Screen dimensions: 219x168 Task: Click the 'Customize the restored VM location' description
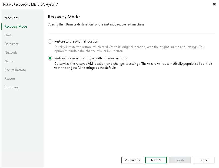click(x=133, y=66)
